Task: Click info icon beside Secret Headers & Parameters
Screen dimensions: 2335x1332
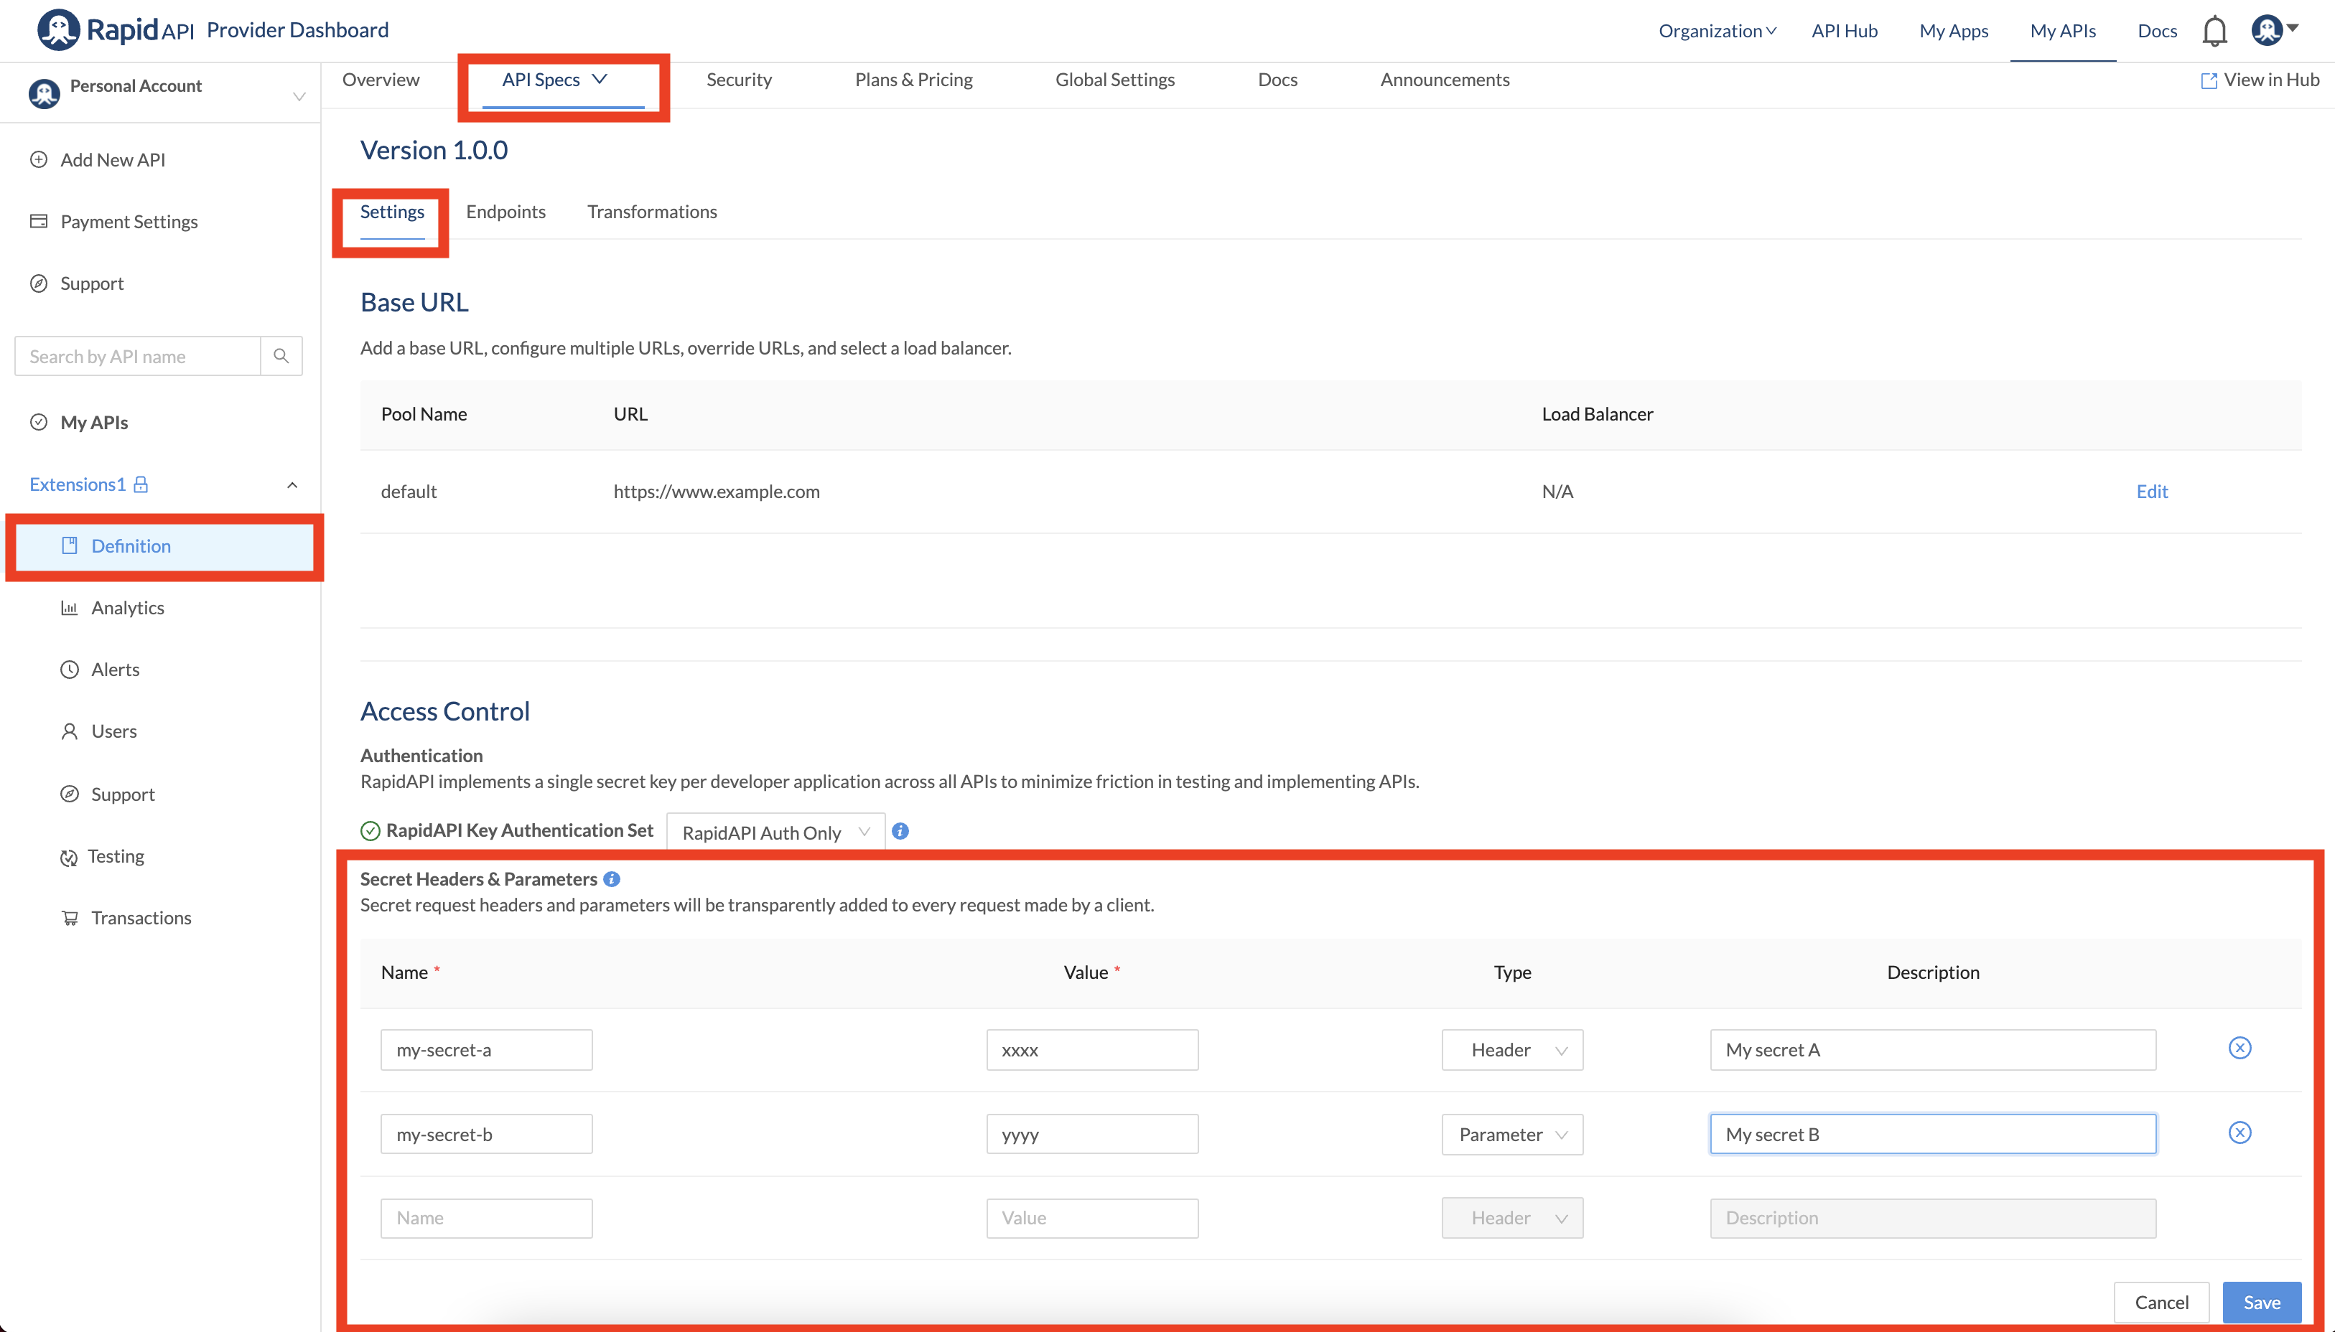Action: tap(612, 879)
